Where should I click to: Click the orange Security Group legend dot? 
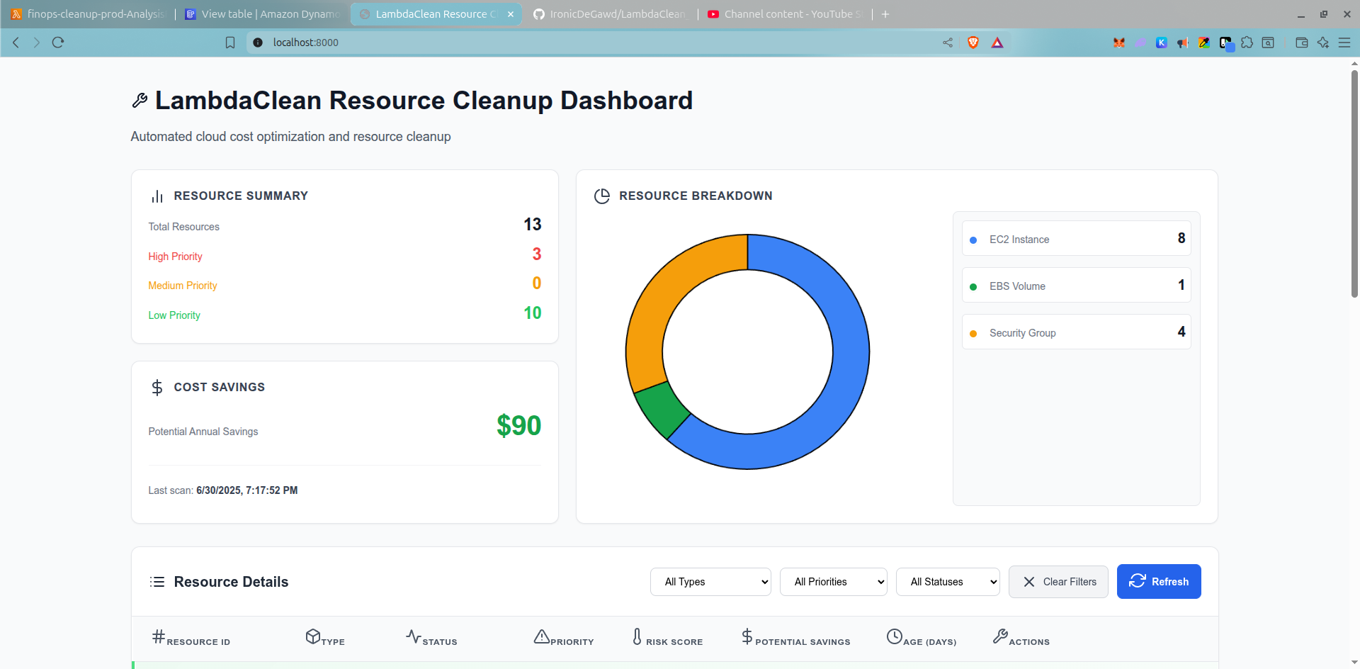(973, 334)
